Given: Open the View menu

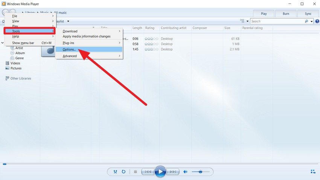Looking at the screenshot, I should [30, 21].
